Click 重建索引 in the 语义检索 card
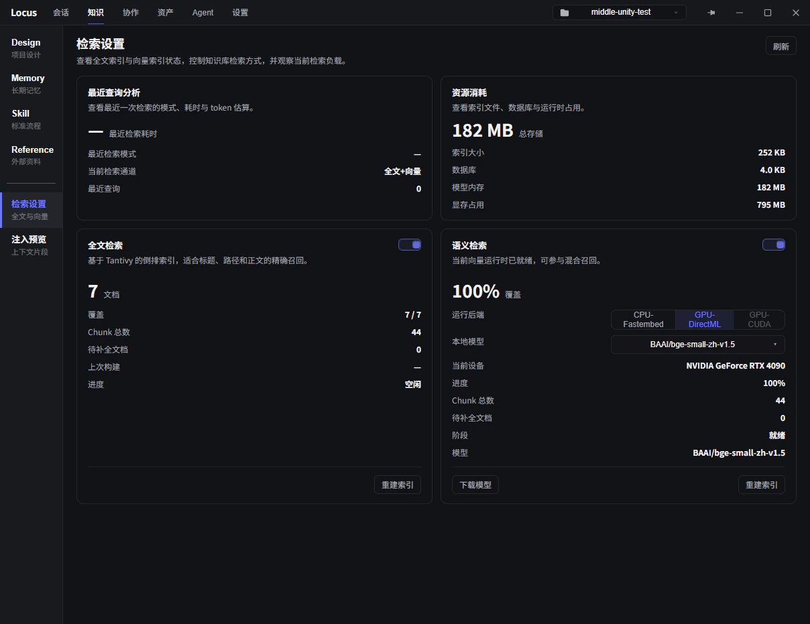Viewport: 810px width, 624px height. (x=762, y=485)
